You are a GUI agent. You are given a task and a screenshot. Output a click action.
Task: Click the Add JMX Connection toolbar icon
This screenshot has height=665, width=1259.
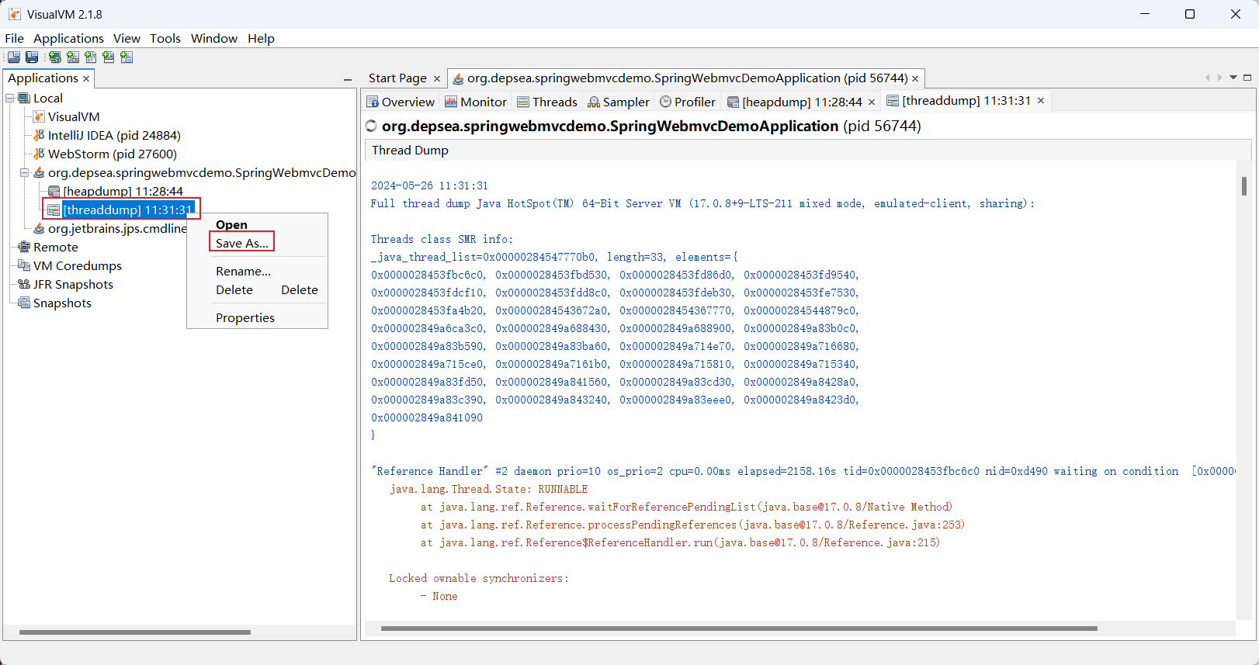[73, 57]
